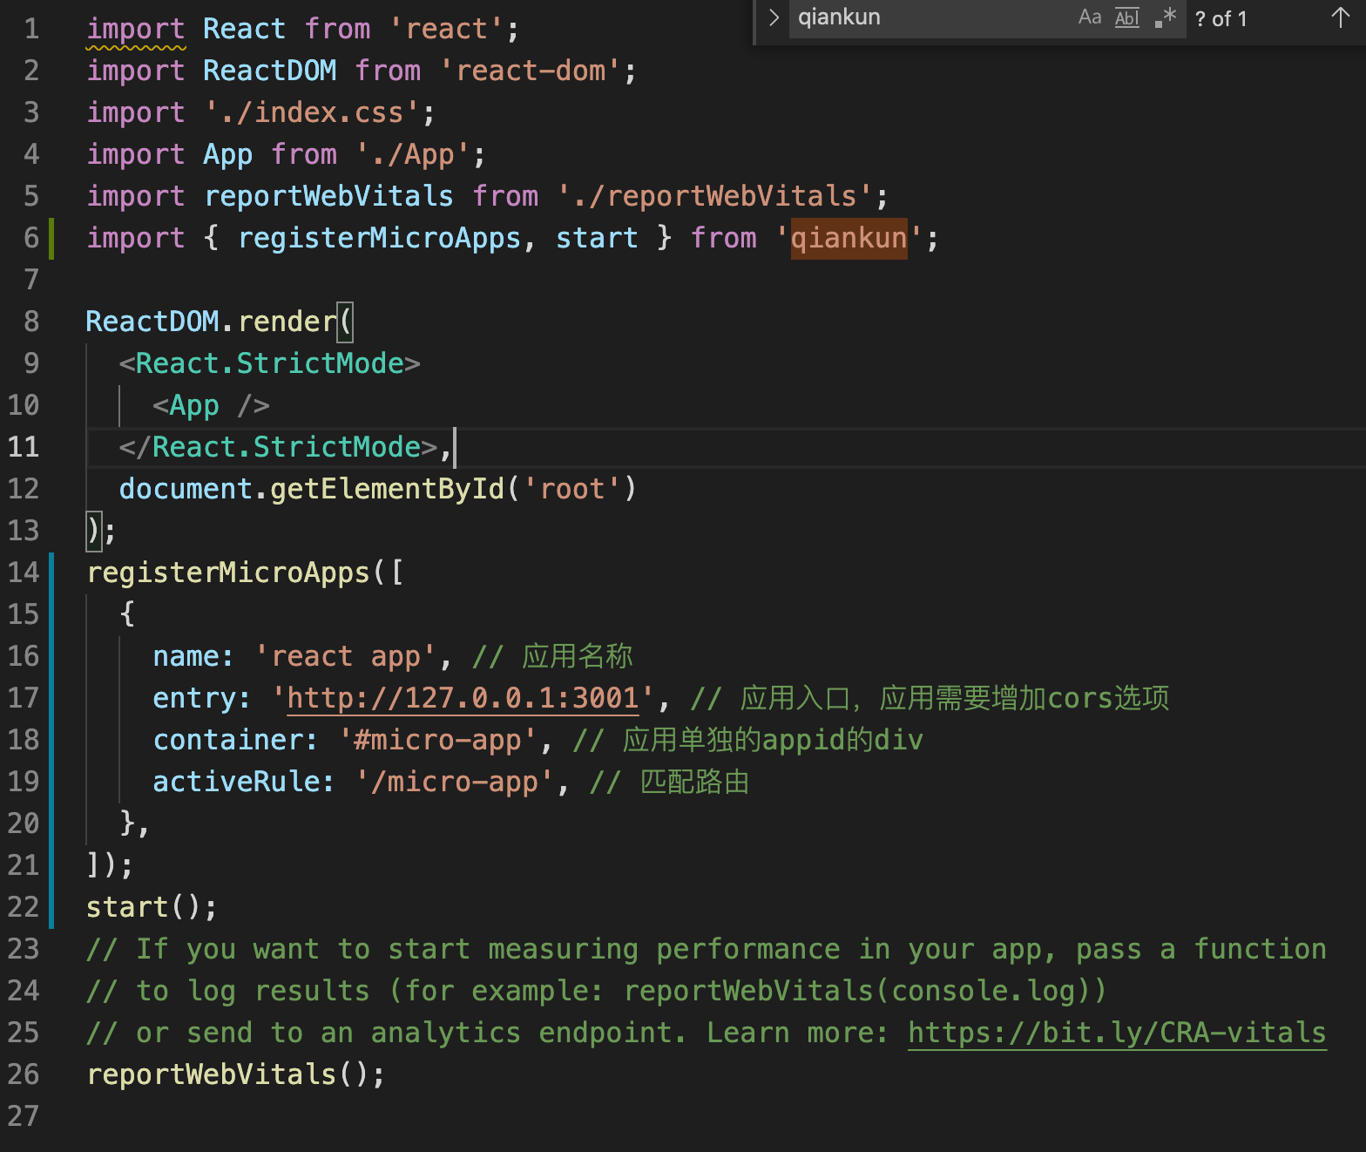Click the '// 应用名称' comment on line 16
Image resolution: width=1366 pixels, height=1152 pixels.
tap(552, 656)
